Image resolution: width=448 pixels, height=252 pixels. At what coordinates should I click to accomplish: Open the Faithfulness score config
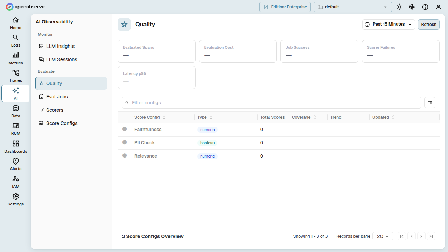click(x=148, y=129)
